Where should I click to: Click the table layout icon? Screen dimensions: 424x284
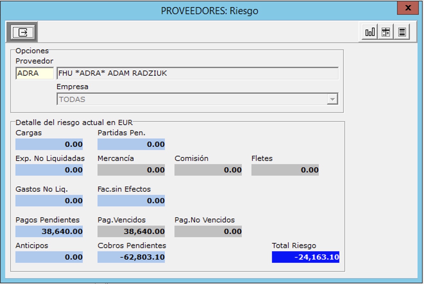click(386, 32)
